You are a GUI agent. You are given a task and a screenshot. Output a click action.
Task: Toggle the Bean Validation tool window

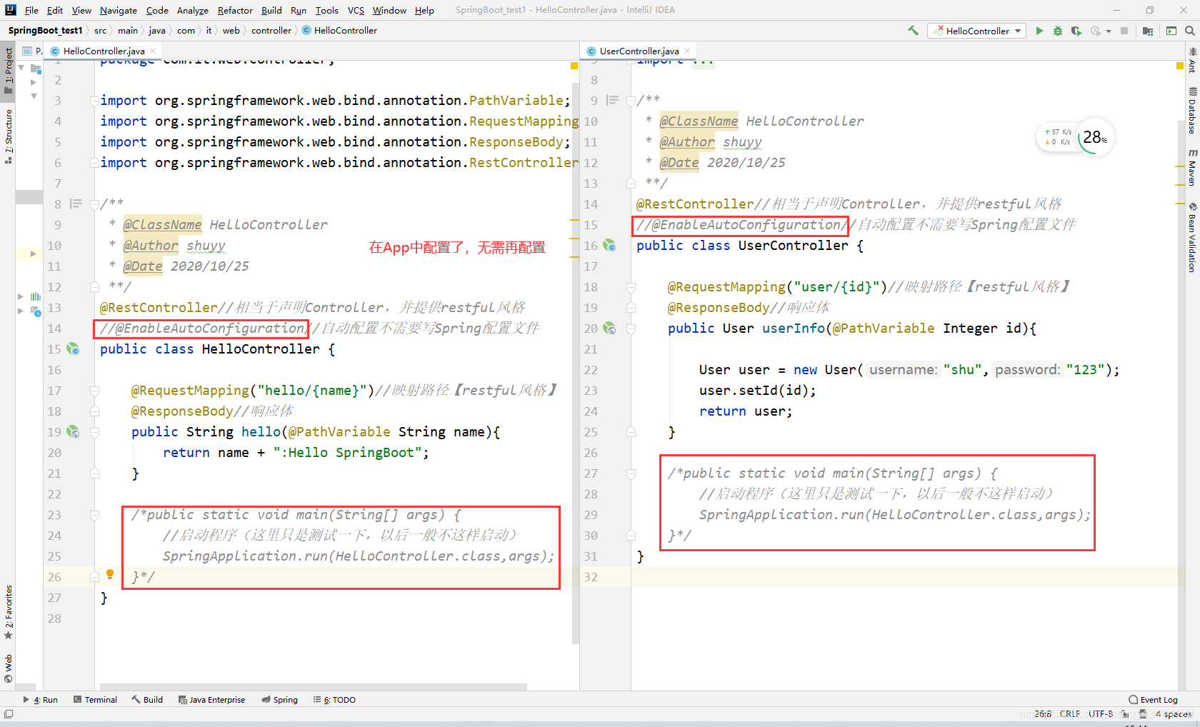[1192, 237]
